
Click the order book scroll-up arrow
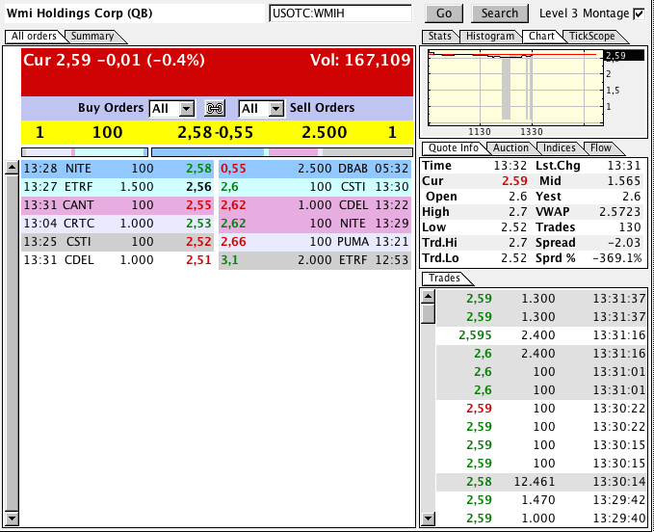click(x=12, y=167)
